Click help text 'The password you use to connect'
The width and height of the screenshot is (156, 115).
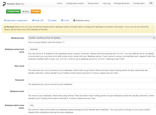coord(50,84)
